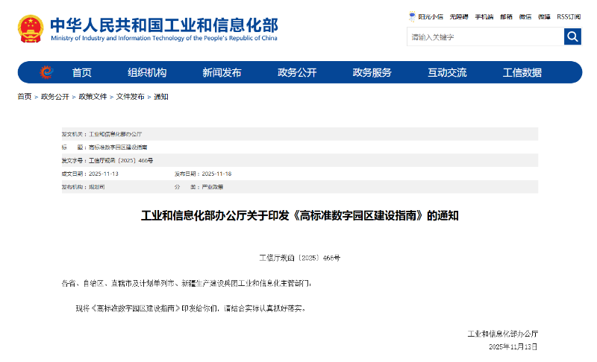Screen dimensions: 597x362
Task: Click the 发文机关：工业和信息化部办公厅 row
Action: (300, 134)
